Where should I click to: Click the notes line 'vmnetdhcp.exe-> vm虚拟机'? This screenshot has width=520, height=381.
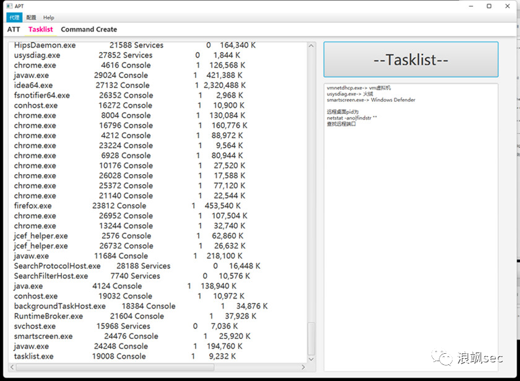tap(358, 88)
